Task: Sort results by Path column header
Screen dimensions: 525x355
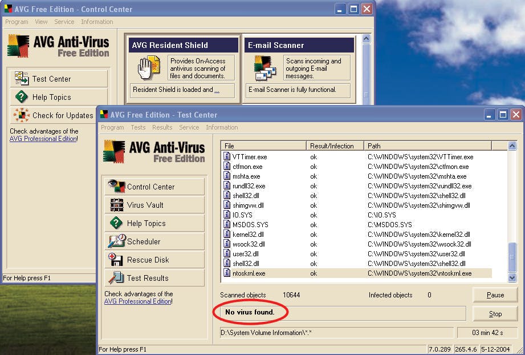Action: click(428, 146)
